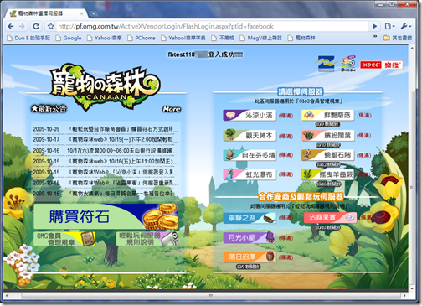
Task: Open the 不落格 bookmark
Action: (223, 38)
